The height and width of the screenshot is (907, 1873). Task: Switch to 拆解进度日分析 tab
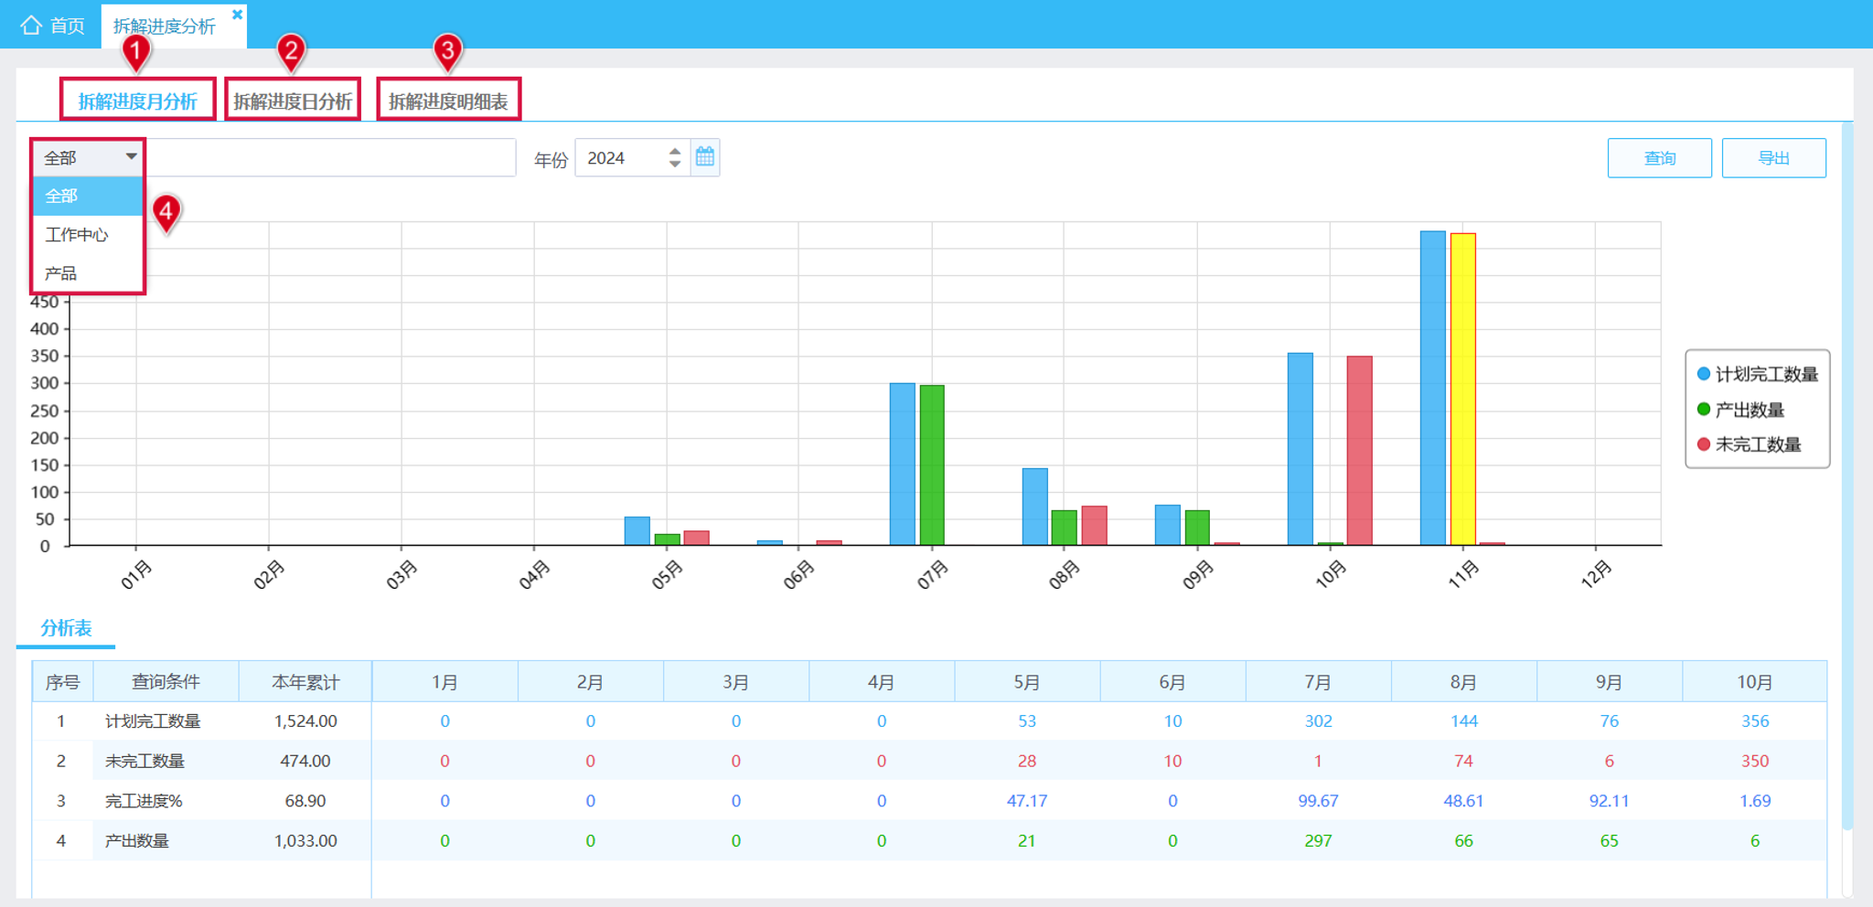click(x=293, y=101)
